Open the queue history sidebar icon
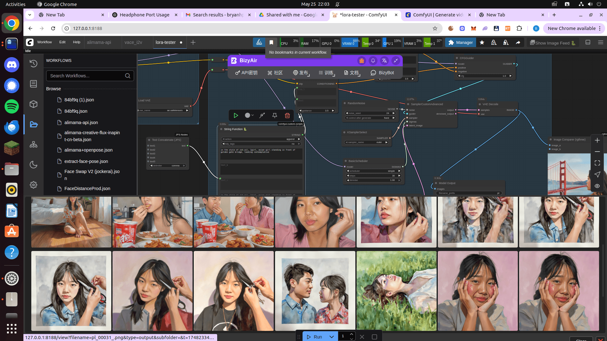The image size is (607, 341). click(x=34, y=63)
